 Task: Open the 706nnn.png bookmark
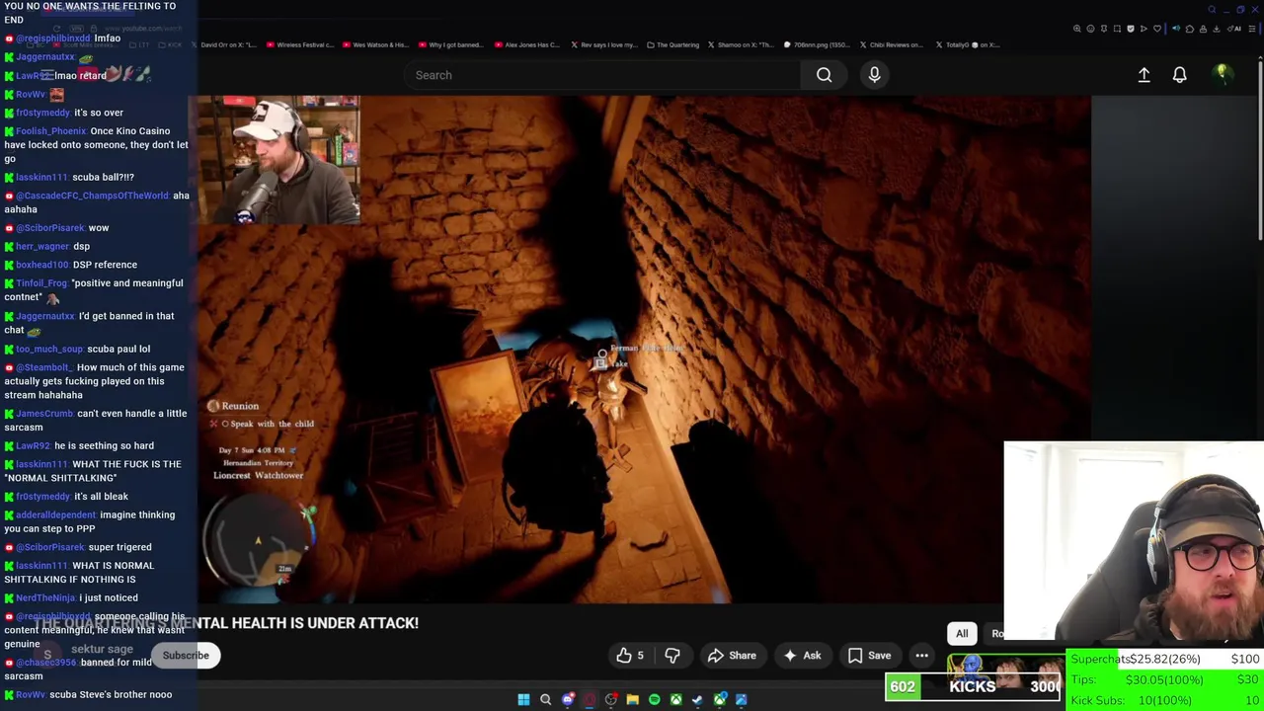[817, 44]
